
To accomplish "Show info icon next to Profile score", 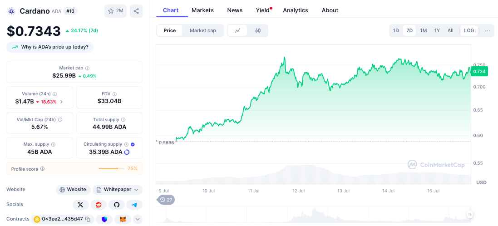I will 43,169.
